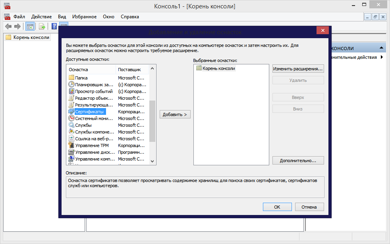The height and width of the screenshot is (244, 390).
Task: Open the Справка menu
Action: point(130,17)
